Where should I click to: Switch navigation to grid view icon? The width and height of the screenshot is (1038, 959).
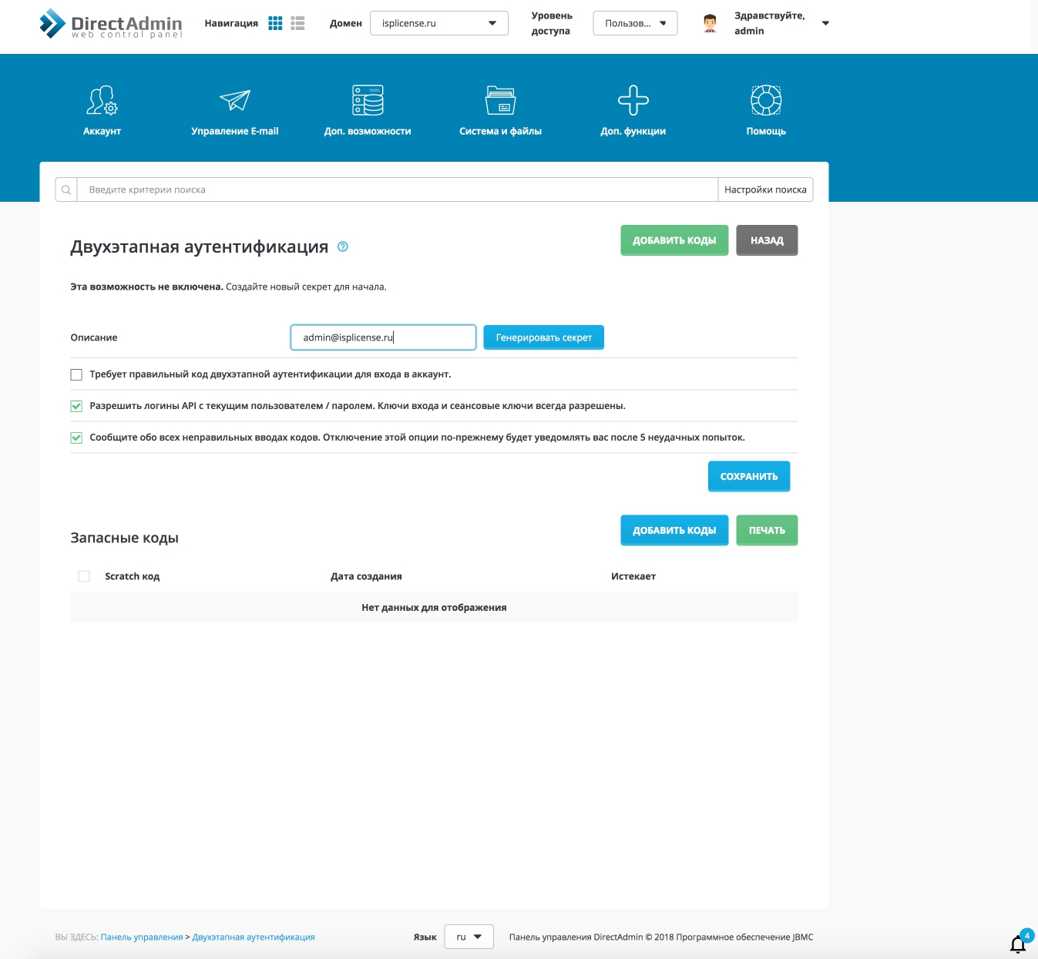(x=275, y=23)
